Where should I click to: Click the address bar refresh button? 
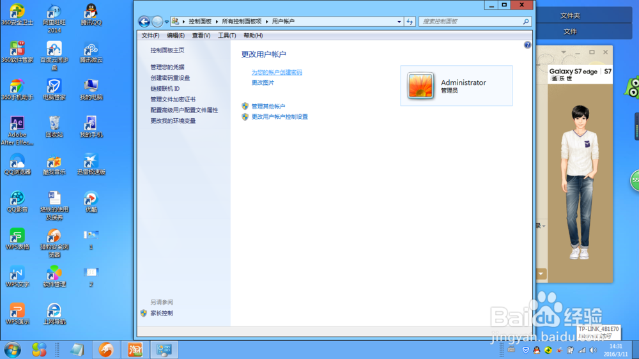(410, 21)
